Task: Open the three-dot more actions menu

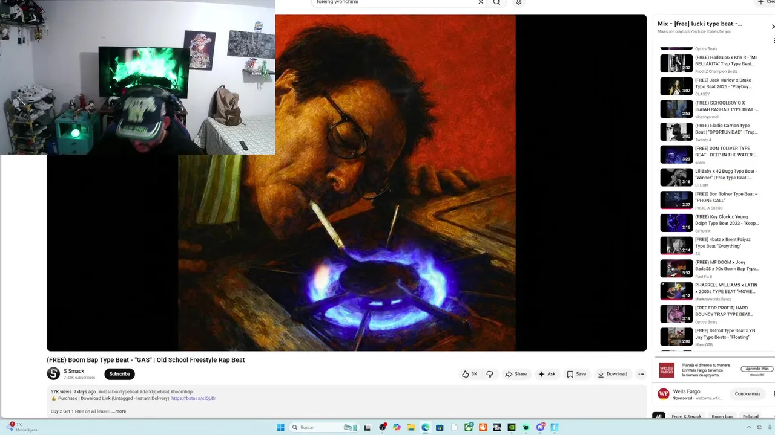Action: tap(641, 374)
